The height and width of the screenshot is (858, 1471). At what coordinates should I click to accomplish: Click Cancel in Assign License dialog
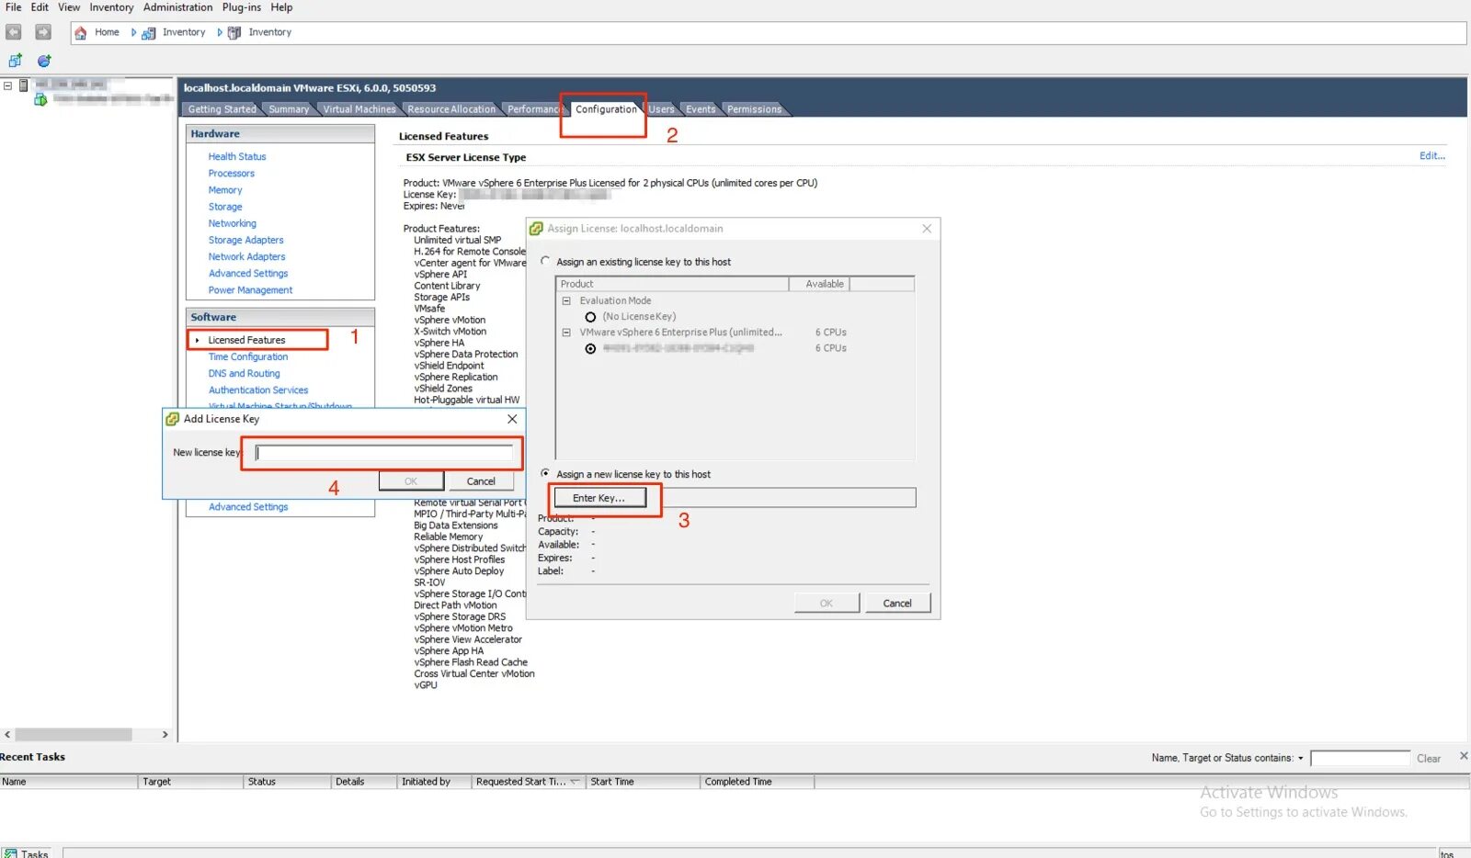897,604
